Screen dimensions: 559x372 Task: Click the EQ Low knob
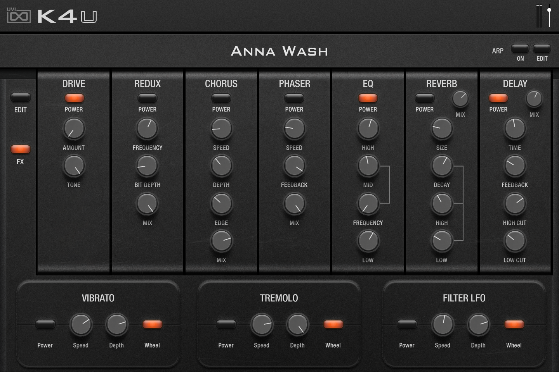tap(368, 241)
